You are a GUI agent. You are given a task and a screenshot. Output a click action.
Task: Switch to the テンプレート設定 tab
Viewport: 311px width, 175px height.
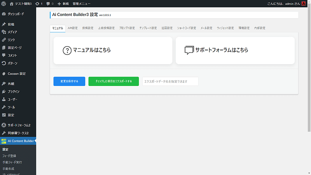point(148,28)
